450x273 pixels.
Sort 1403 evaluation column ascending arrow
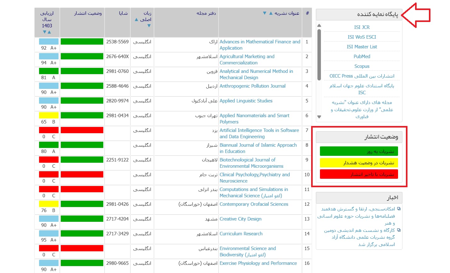[x=49, y=32]
